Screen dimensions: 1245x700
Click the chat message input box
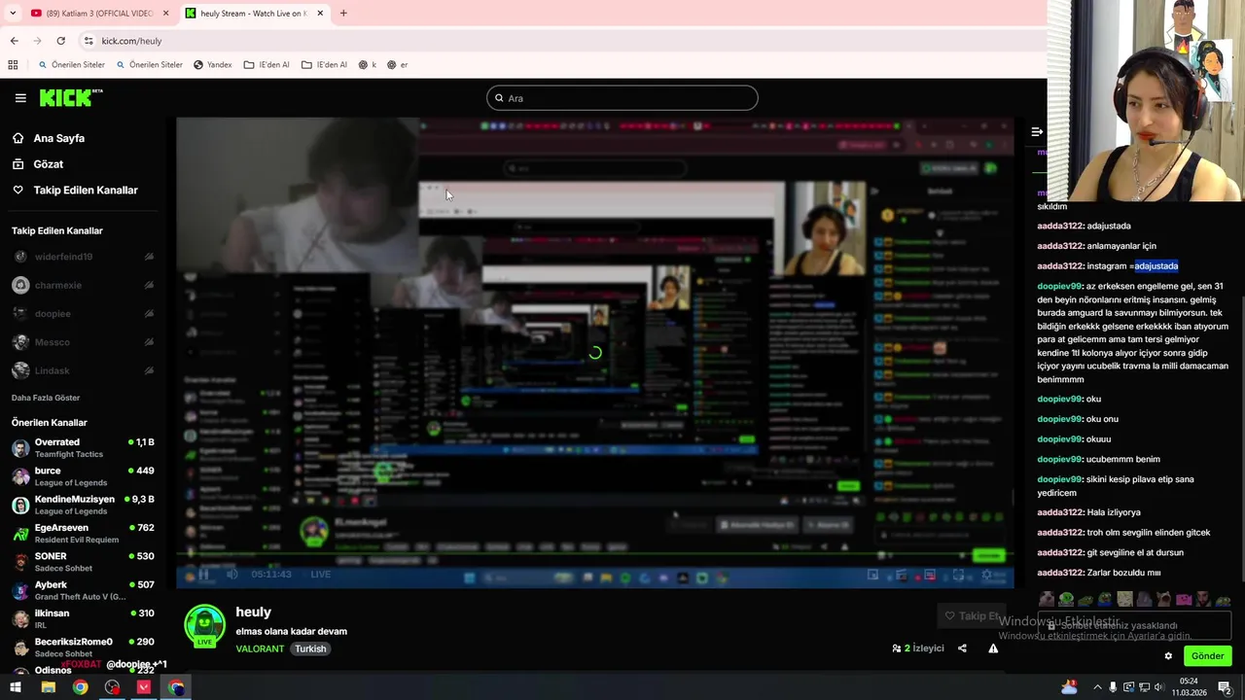1134,626
